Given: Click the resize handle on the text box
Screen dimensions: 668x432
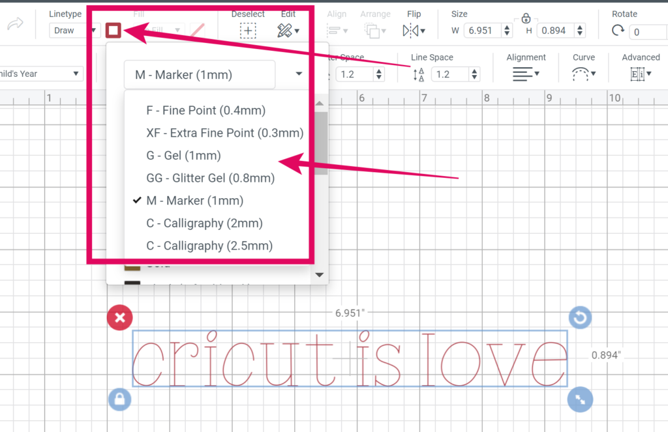Looking at the screenshot, I should point(580,399).
